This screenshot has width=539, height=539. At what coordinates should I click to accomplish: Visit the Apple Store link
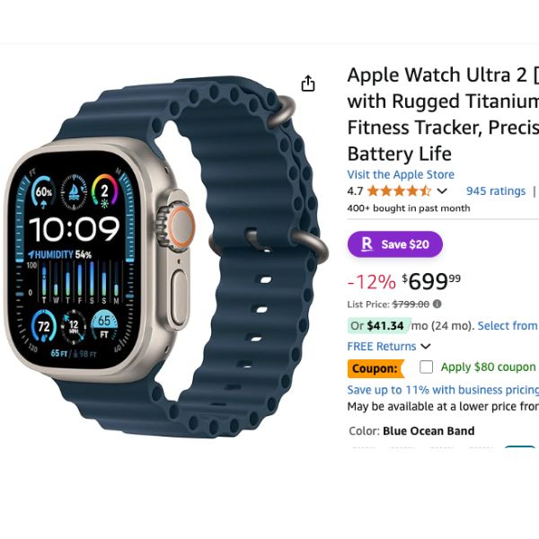pyautogui.click(x=401, y=174)
